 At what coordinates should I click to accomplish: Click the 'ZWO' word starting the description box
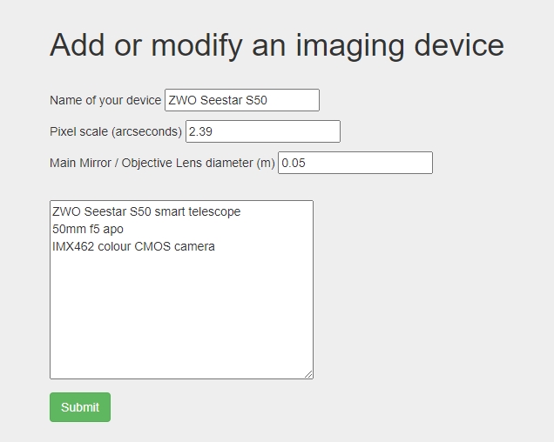coord(66,211)
